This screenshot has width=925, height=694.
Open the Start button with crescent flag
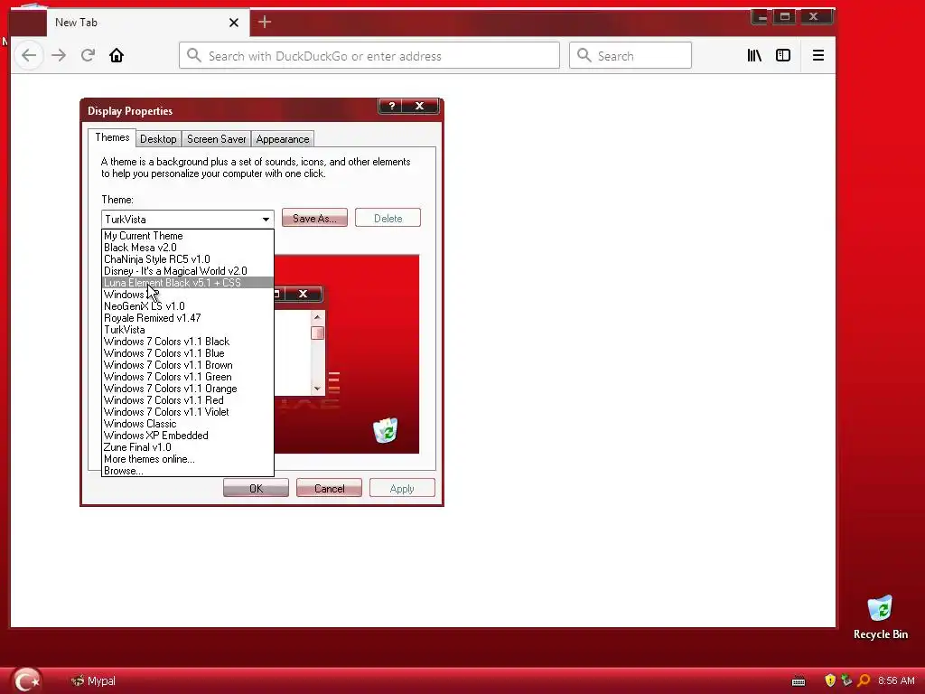[x=26, y=680]
